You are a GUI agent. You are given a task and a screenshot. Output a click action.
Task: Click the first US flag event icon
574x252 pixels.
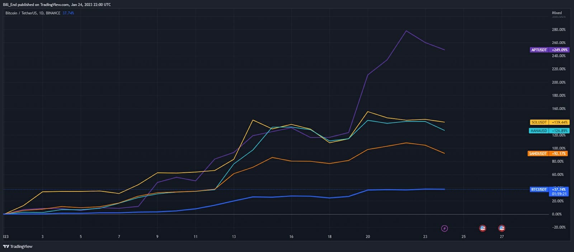pyautogui.click(x=483, y=228)
